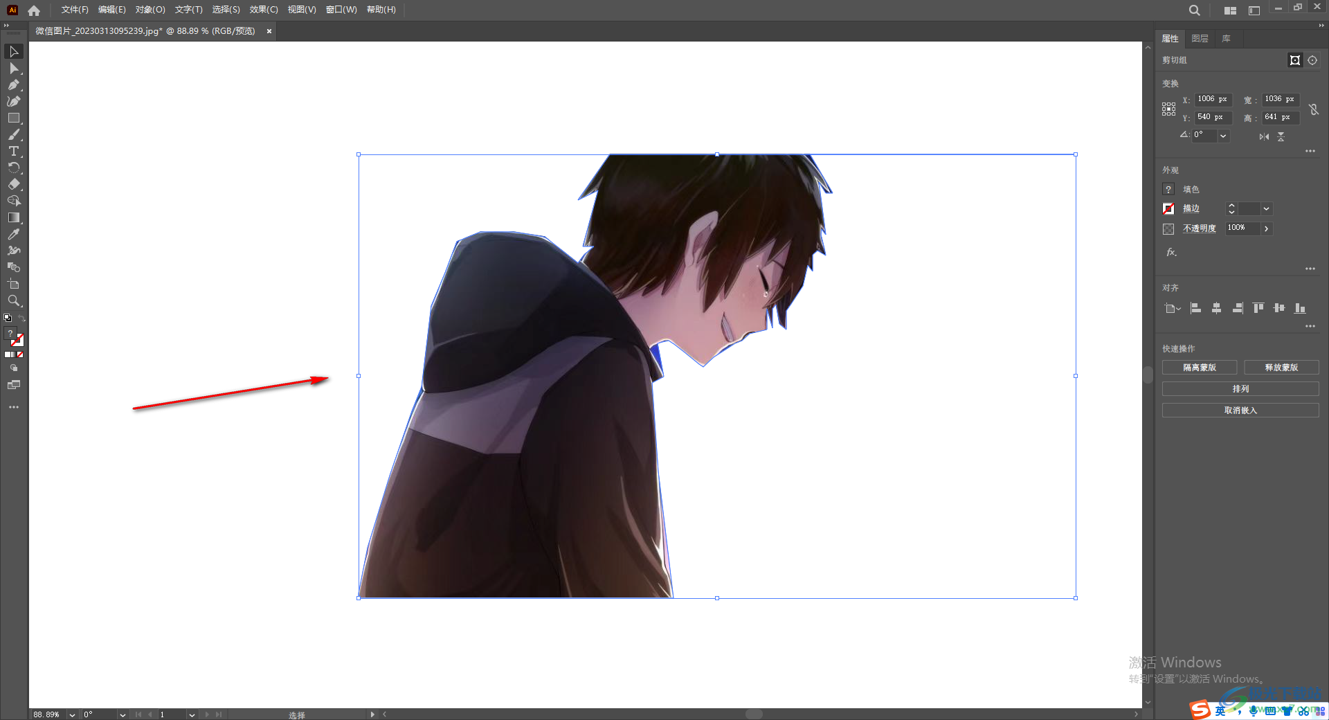Image resolution: width=1329 pixels, height=720 pixels.
Task: Expand the opacity slider arrow
Action: click(1266, 228)
